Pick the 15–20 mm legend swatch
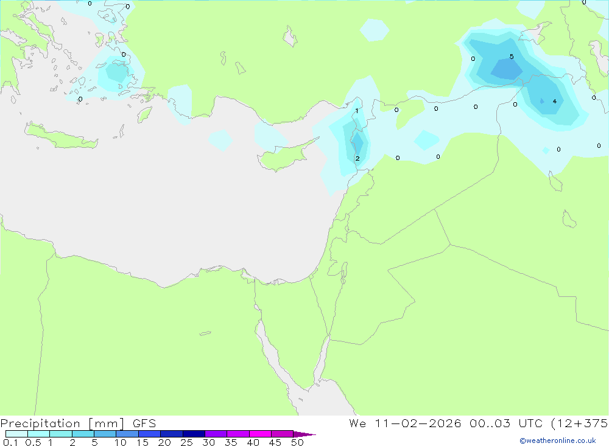Screen dimensions: 609x446 click(x=150, y=434)
